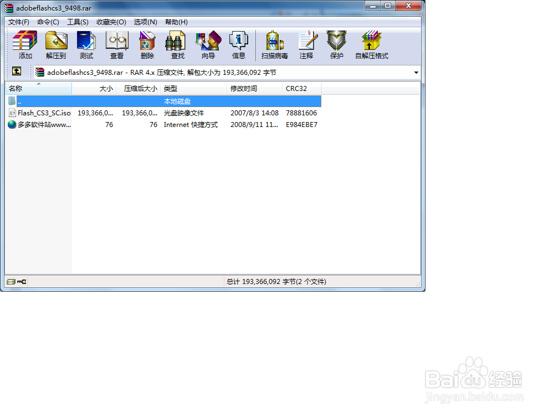Open the 文件(F) menu

(19, 22)
